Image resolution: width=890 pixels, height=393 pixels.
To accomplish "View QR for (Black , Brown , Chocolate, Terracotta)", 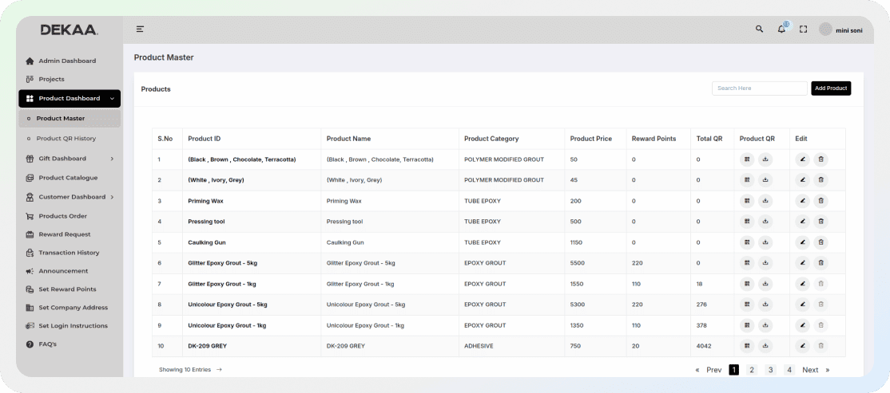I will 747,159.
